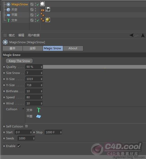The height and width of the screenshot is (159, 146).
Task: Toggle the Seeds animation dot
Action: coord(4,138)
